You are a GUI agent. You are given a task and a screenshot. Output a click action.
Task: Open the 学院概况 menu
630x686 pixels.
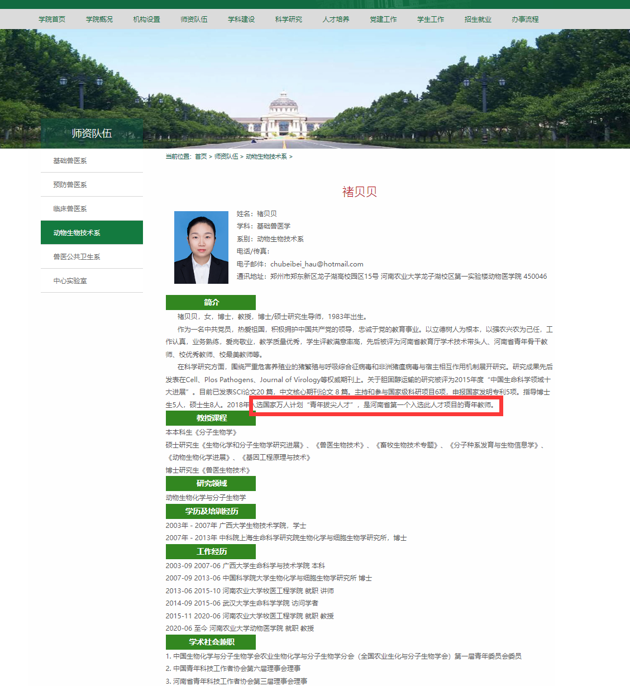pos(99,19)
